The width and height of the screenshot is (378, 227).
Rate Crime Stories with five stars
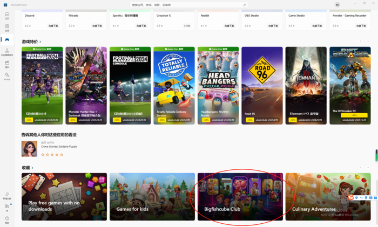[62, 155]
